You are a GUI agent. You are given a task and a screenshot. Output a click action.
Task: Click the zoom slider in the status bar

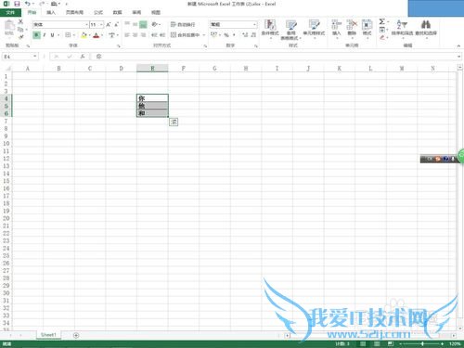tap(422, 344)
